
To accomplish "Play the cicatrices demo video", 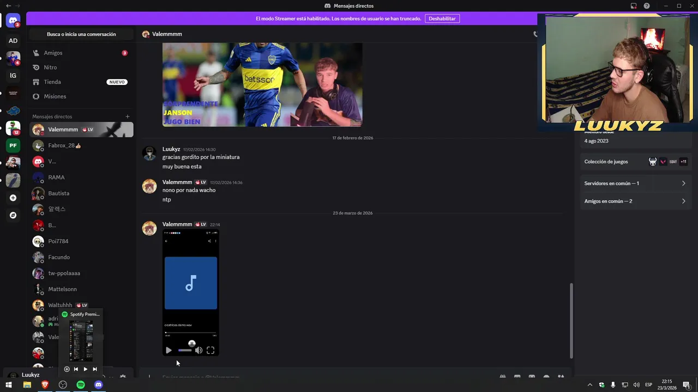I will (x=169, y=350).
